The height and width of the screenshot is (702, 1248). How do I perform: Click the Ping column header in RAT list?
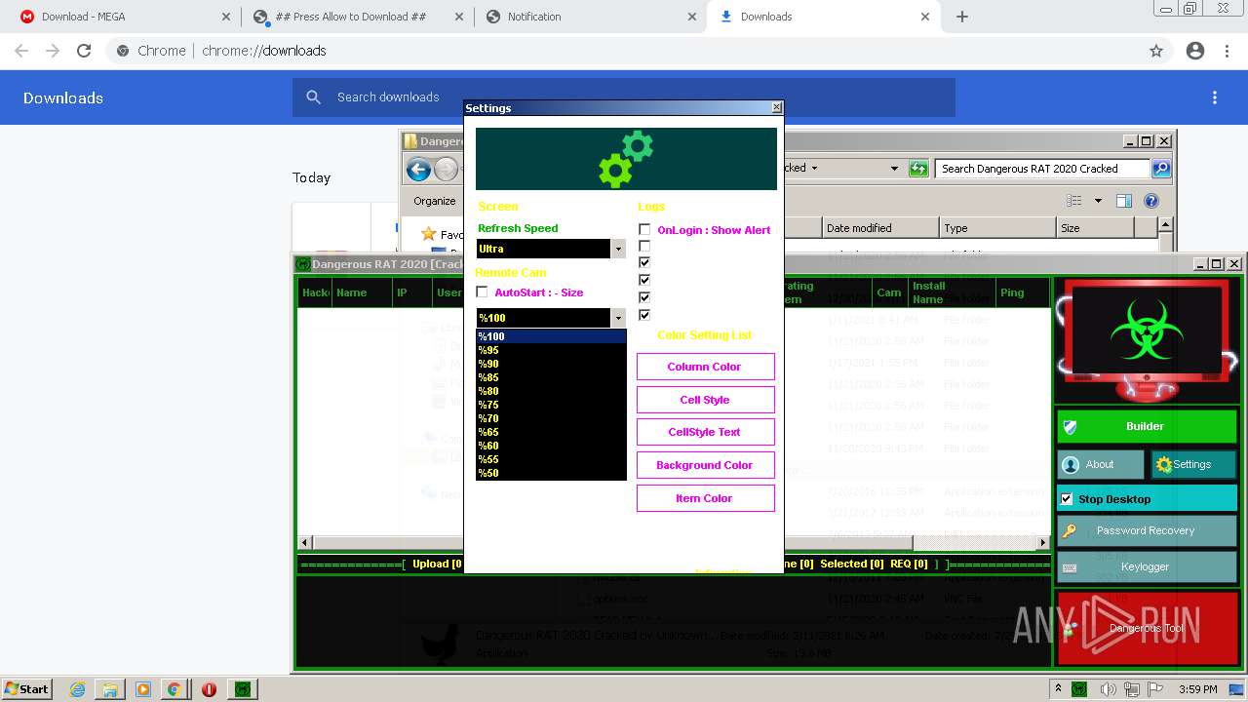1021,292
